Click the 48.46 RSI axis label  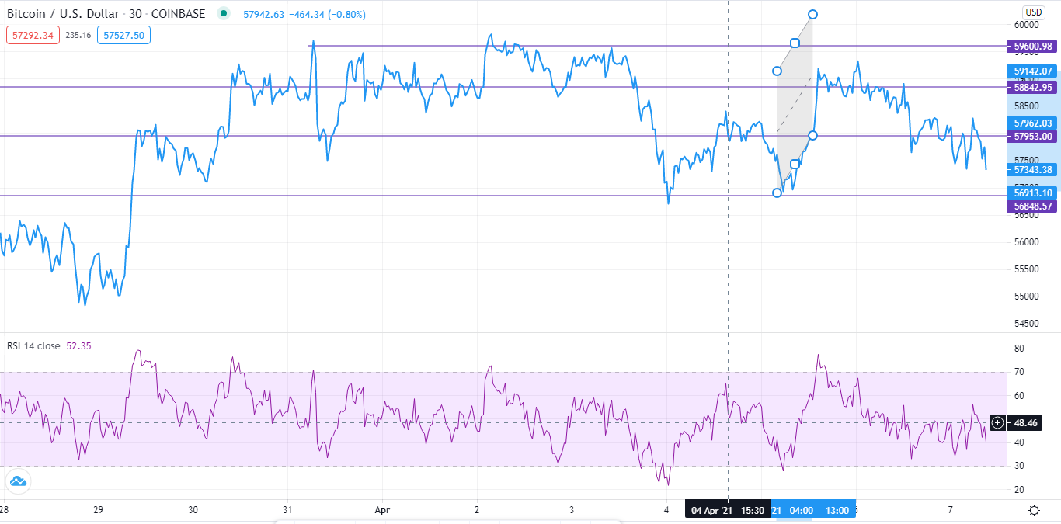1025,422
